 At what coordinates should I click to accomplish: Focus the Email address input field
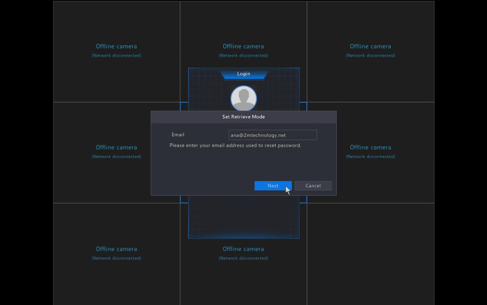click(272, 135)
